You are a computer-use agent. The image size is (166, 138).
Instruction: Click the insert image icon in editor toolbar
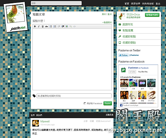[67, 27]
